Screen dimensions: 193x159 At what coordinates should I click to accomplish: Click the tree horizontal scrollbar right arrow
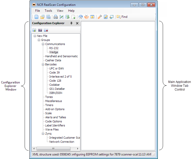(x=78, y=149)
